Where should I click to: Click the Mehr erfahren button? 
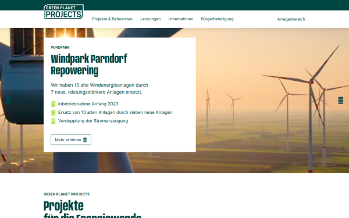click(x=71, y=140)
